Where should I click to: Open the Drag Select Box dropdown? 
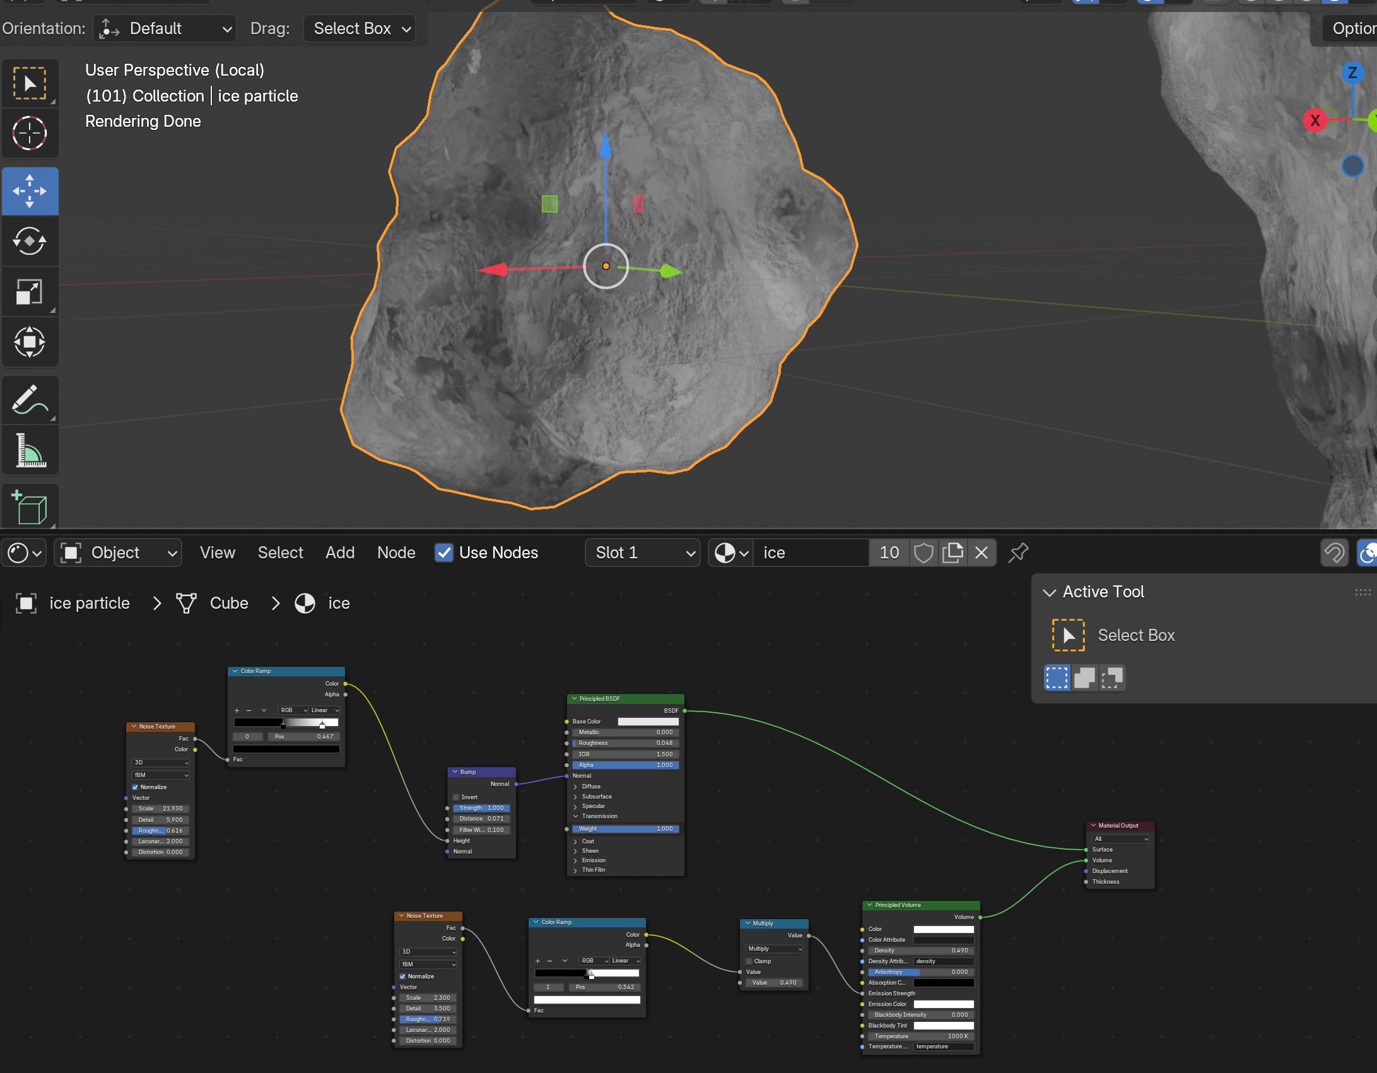[x=360, y=29]
